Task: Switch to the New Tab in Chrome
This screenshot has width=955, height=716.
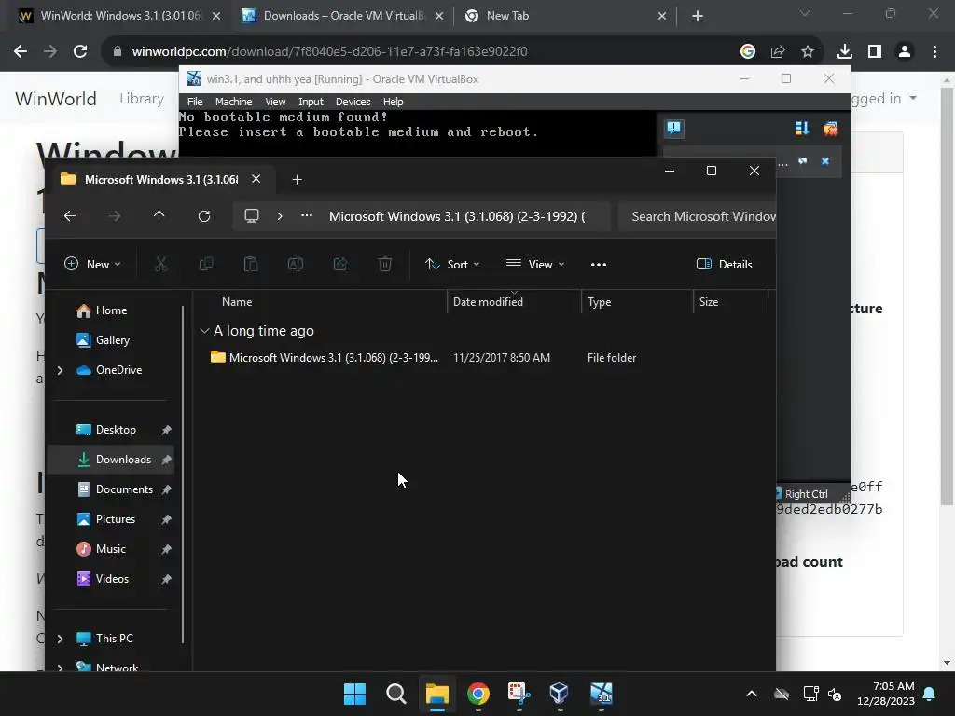Action: click(x=566, y=16)
